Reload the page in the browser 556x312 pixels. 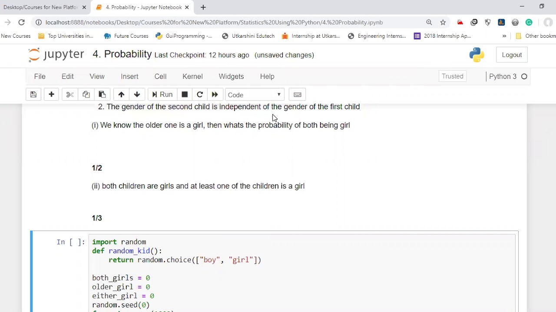(21, 22)
